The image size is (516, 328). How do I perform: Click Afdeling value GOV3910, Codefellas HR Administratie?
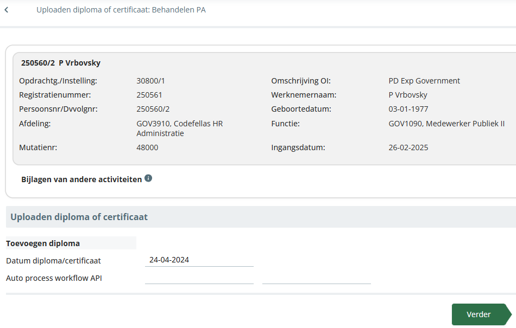(x=180, y=128)
